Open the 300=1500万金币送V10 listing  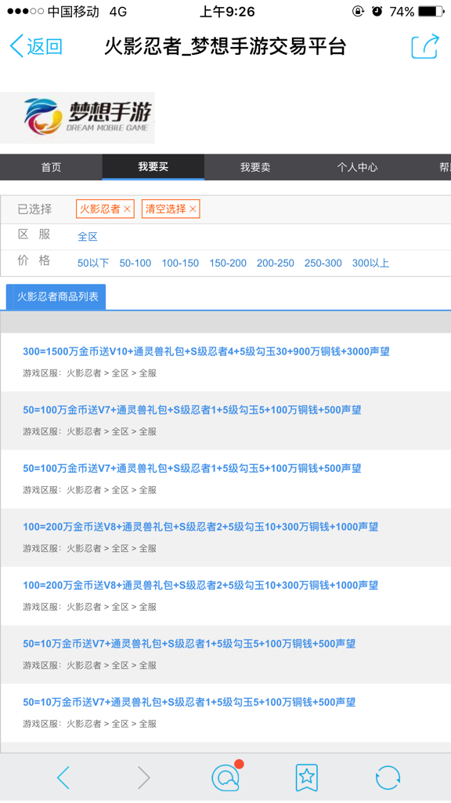tap(206, 352)
